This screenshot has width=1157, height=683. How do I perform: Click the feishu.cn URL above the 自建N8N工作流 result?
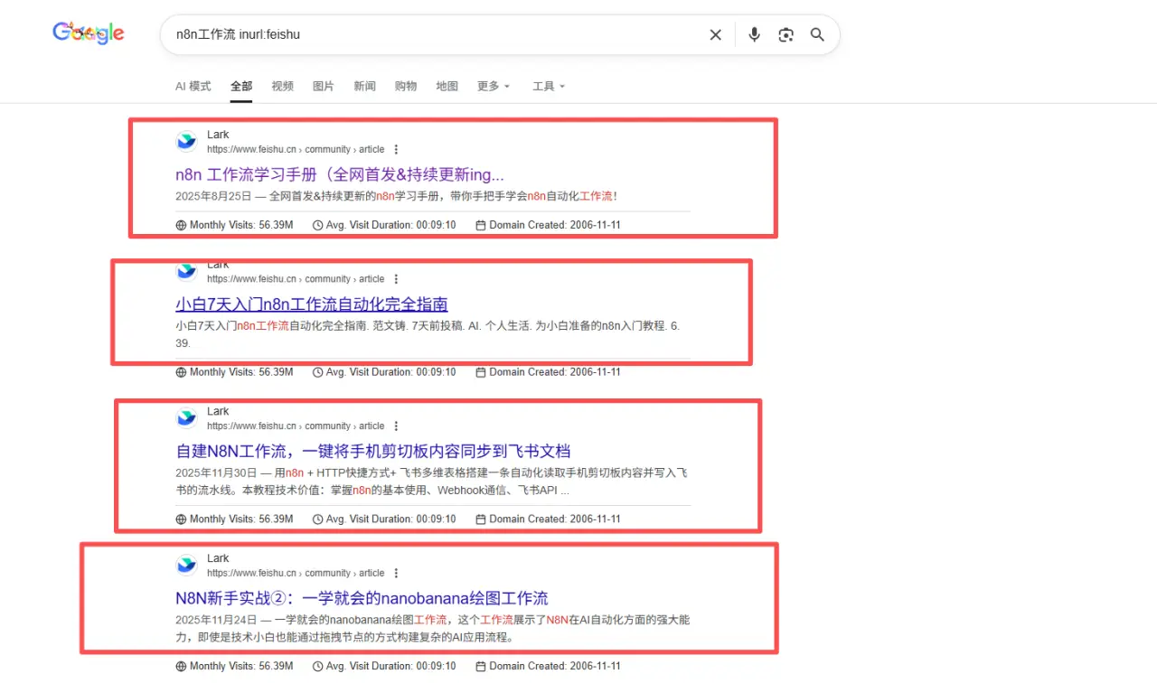[296, 426]
